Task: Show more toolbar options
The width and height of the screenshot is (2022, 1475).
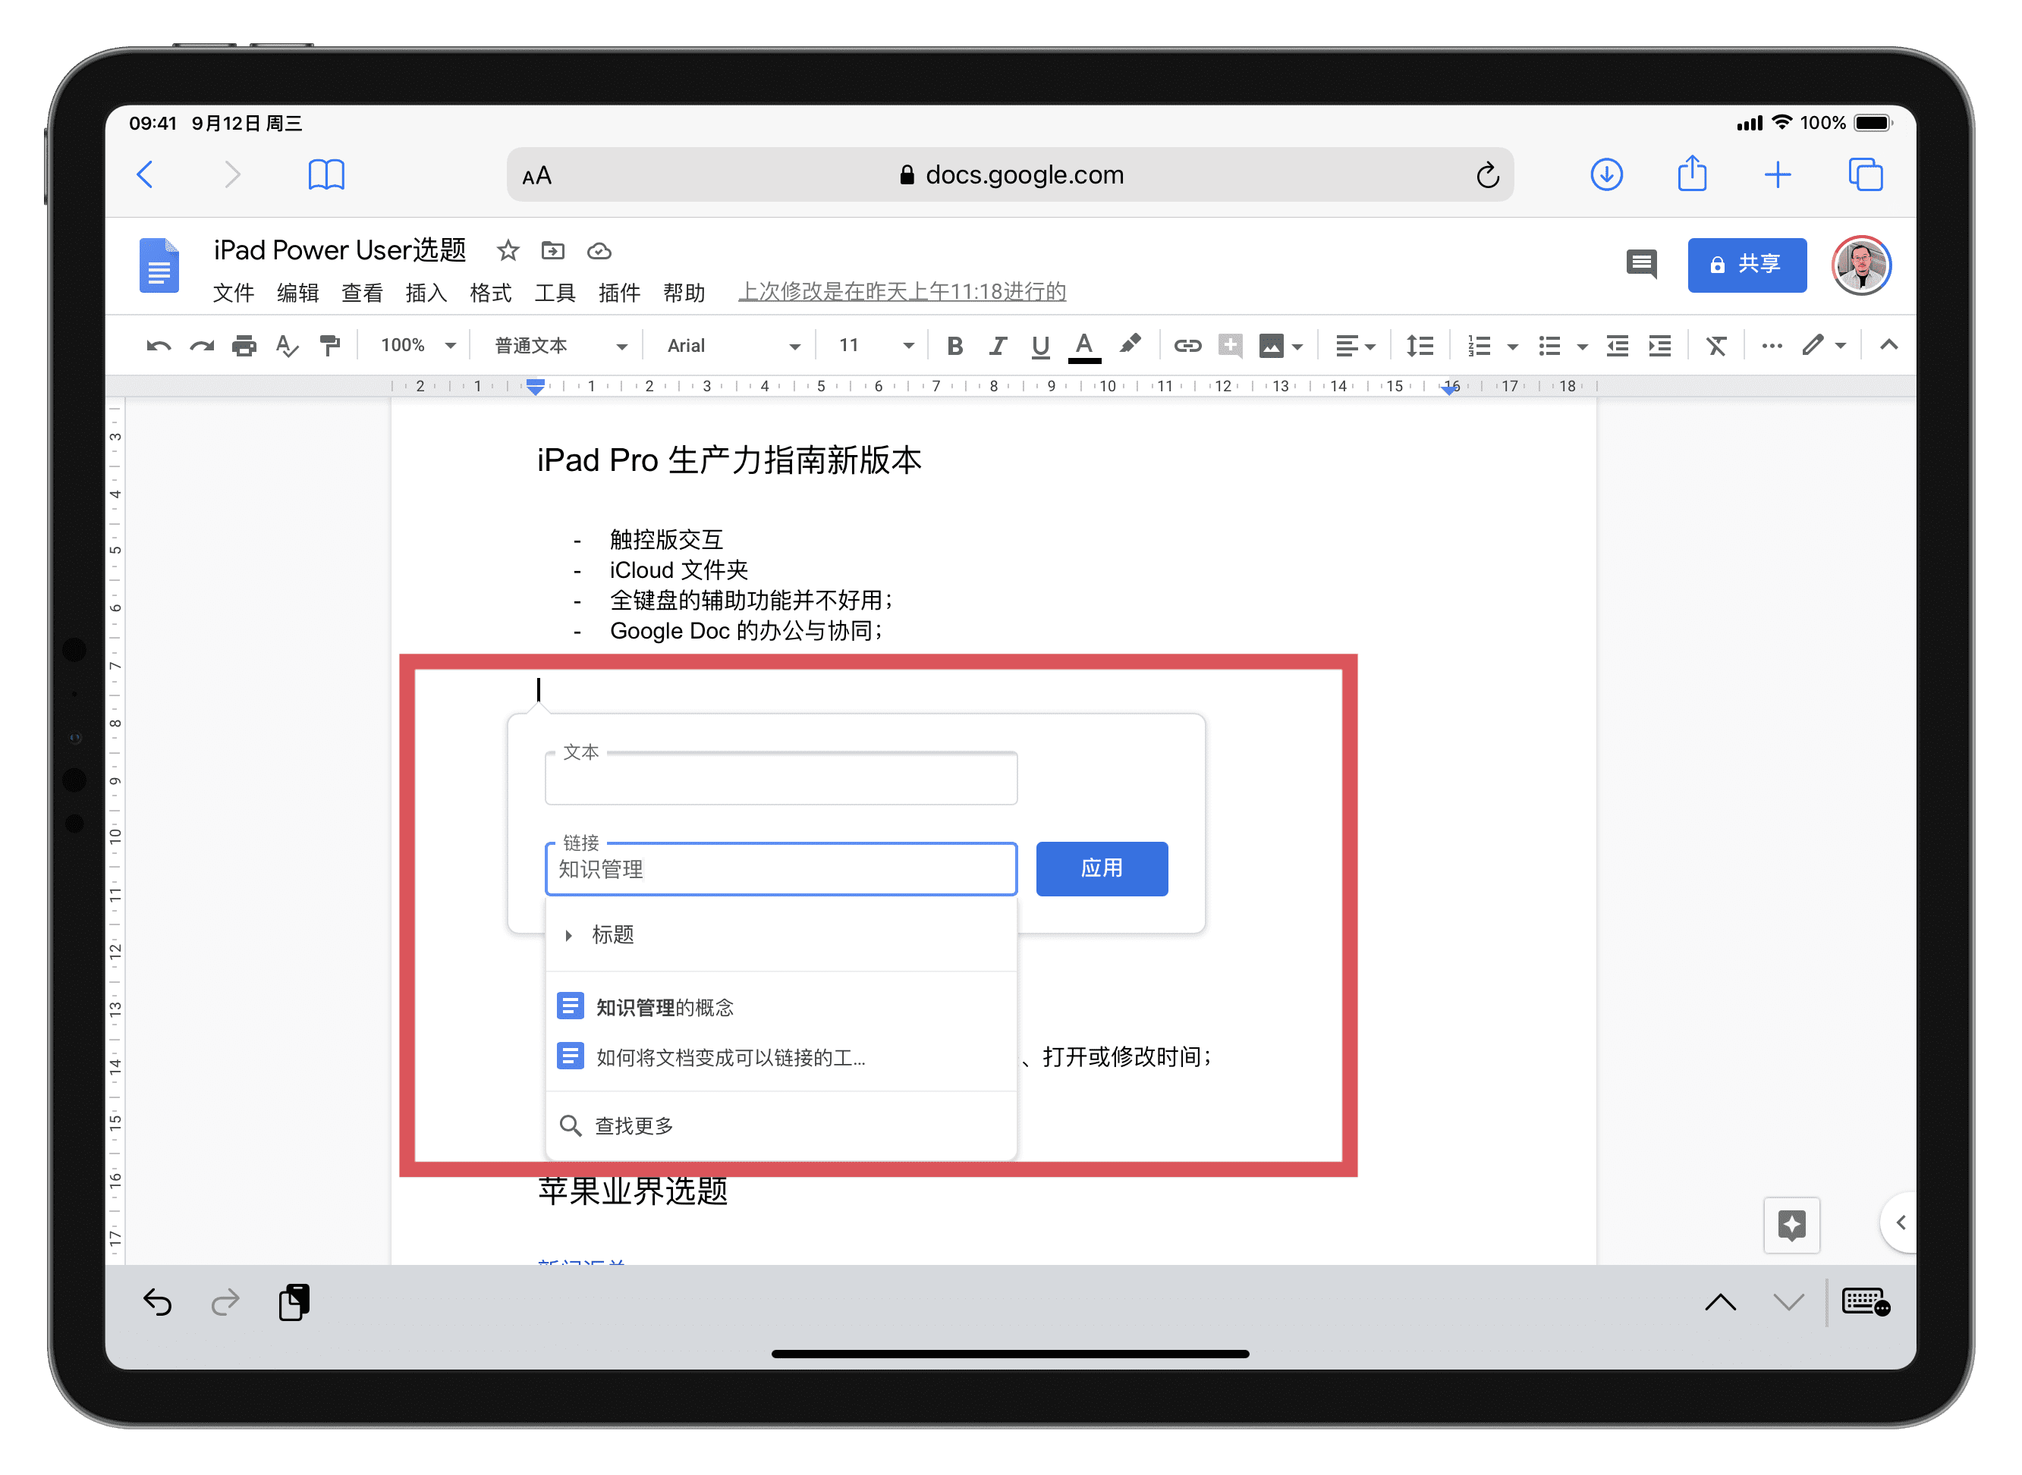Action: pyautogui.click(x=1772, y=346)
